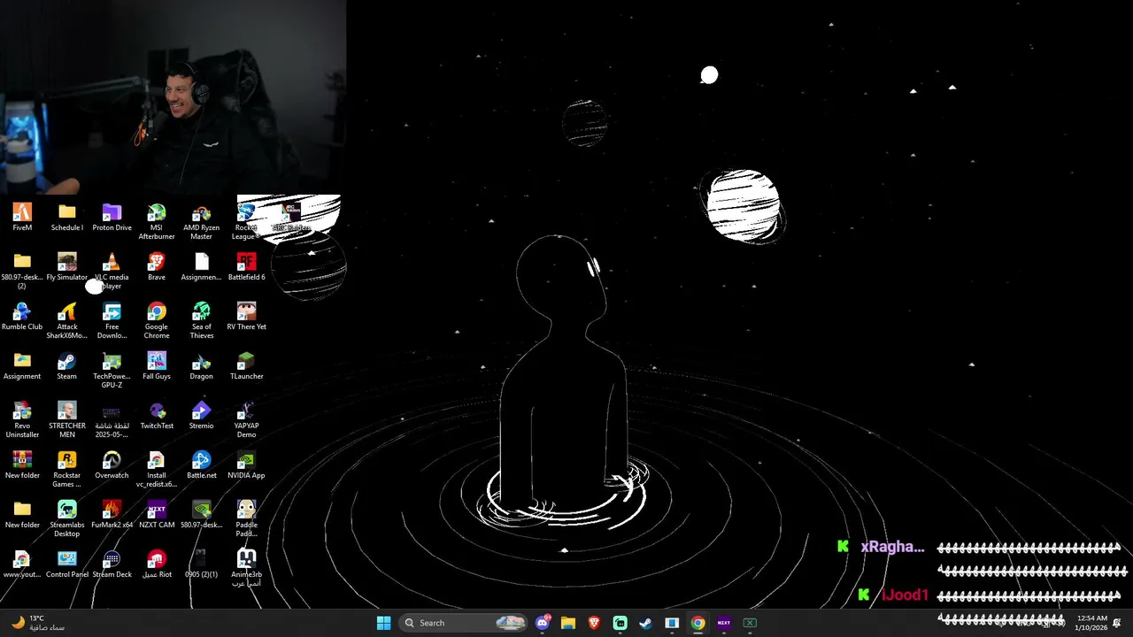Switch to Steam in the taskbar

tap(646, 623)
